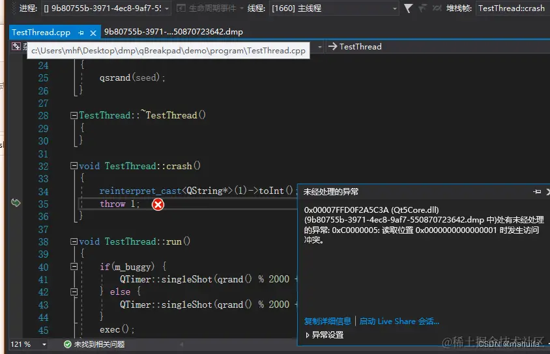Open the zoom level dropdown 121 %
The width and height of the screenshot is (550, 354).
pyautogui.click(x=44, y=344)
